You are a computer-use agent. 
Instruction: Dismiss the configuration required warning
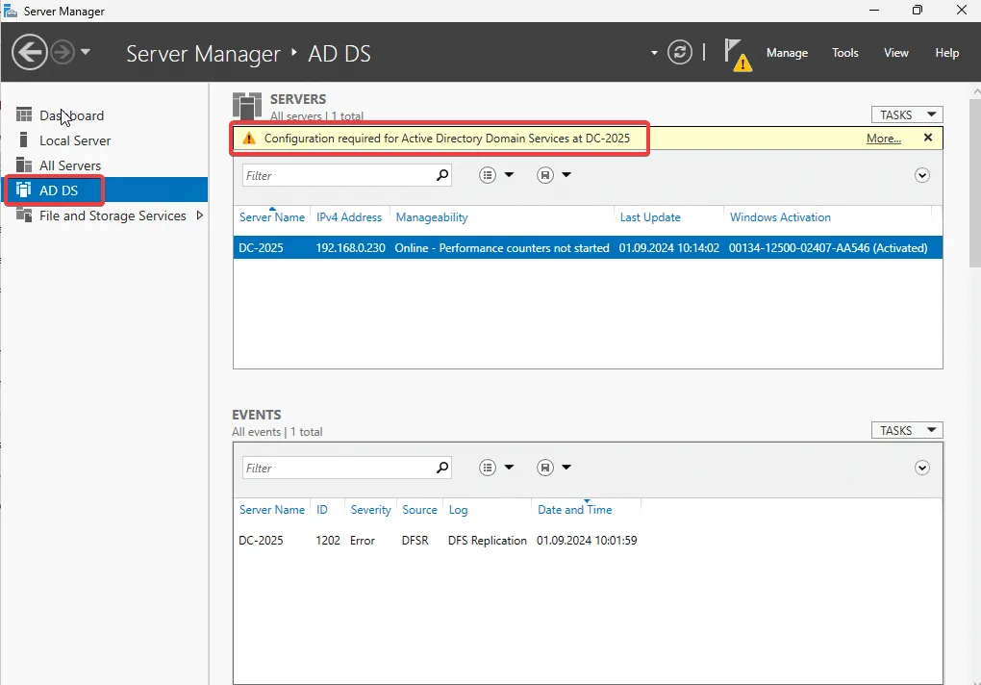pos(927,138)
